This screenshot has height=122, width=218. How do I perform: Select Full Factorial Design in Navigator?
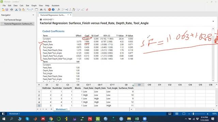pyautogui.click(x=13, y=20)
